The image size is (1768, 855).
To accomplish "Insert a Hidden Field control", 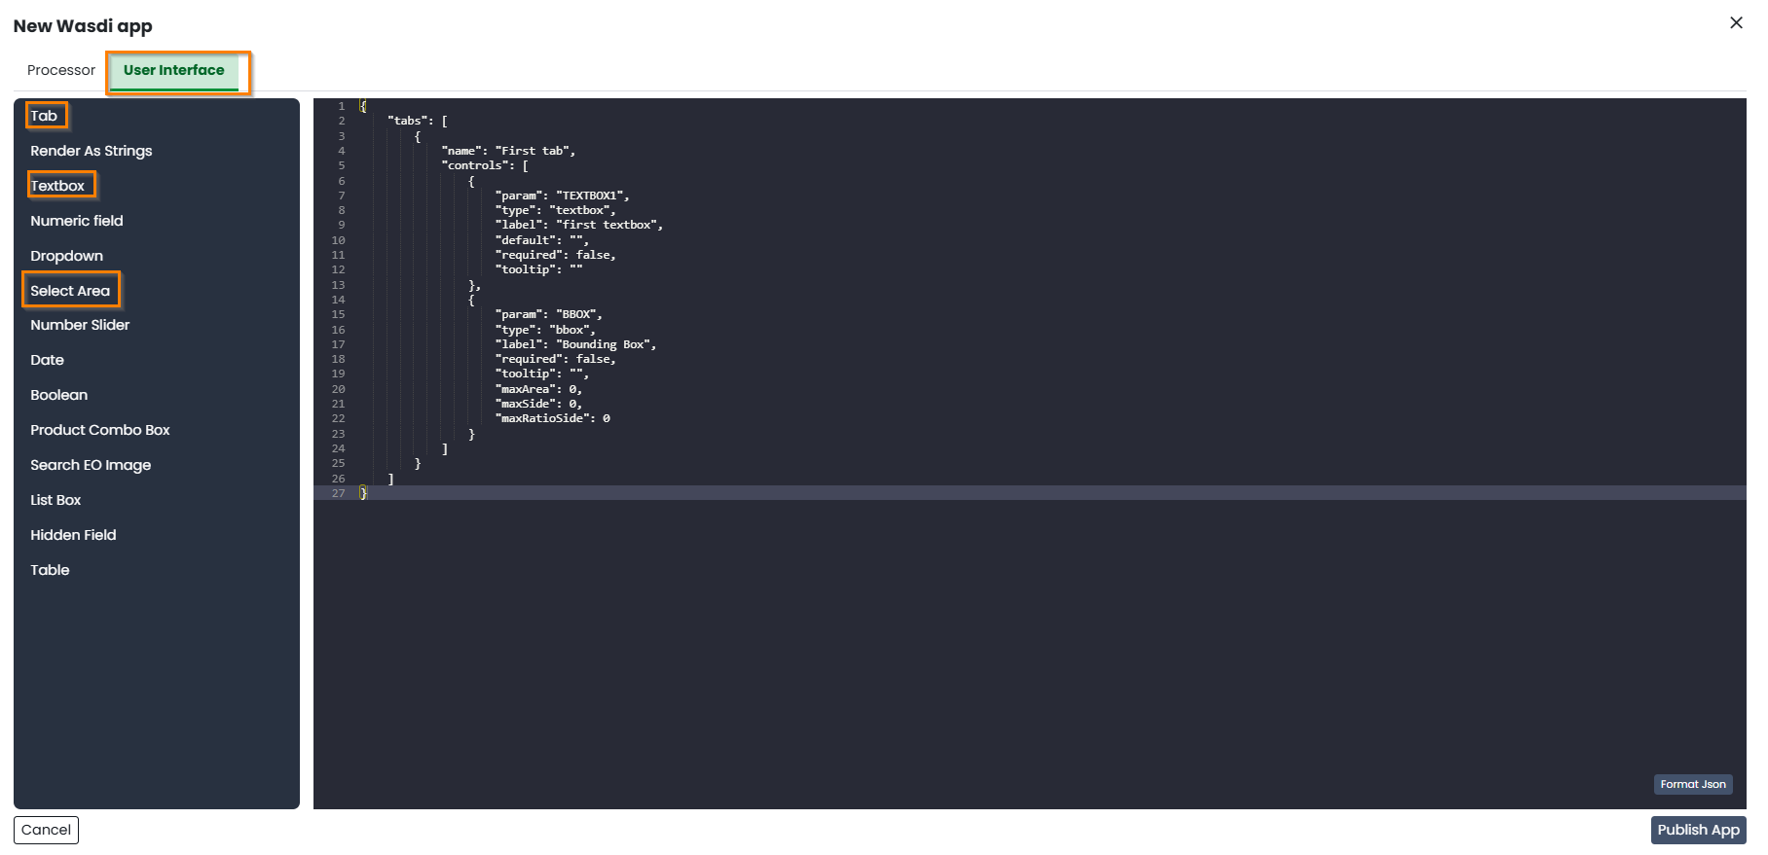I will click(73, 535).
